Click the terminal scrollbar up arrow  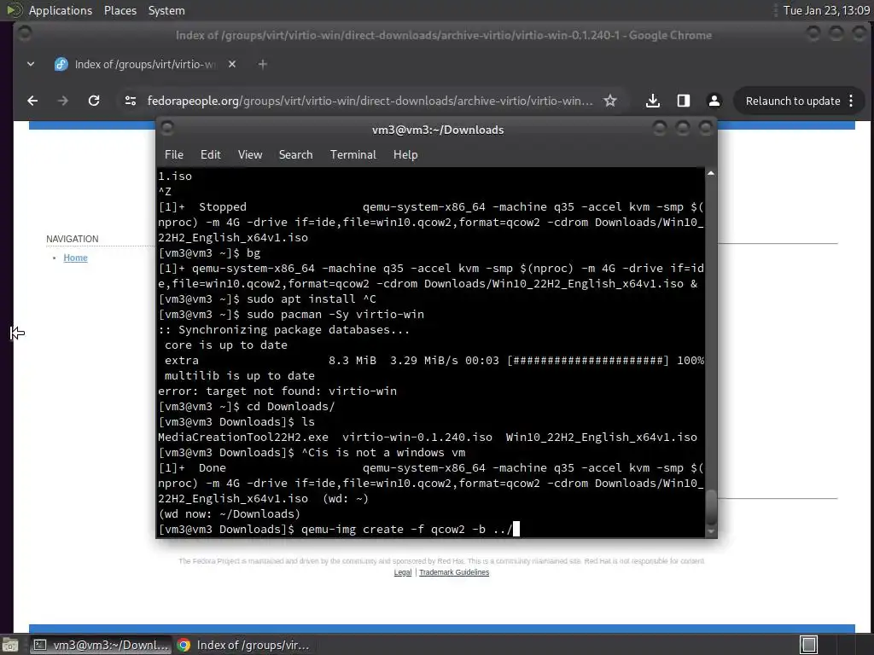pyautogui.click(x=711, y=174)
